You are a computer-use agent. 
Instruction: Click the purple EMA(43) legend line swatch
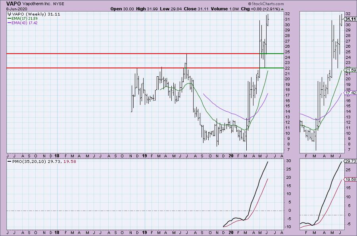click(10, 23)
